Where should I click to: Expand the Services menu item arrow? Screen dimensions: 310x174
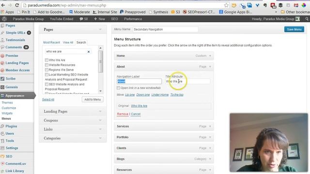tap(210, 126)
